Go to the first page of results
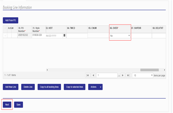Image resolution: width=173 pixels, height=113 pixels. tap(88, 76)
